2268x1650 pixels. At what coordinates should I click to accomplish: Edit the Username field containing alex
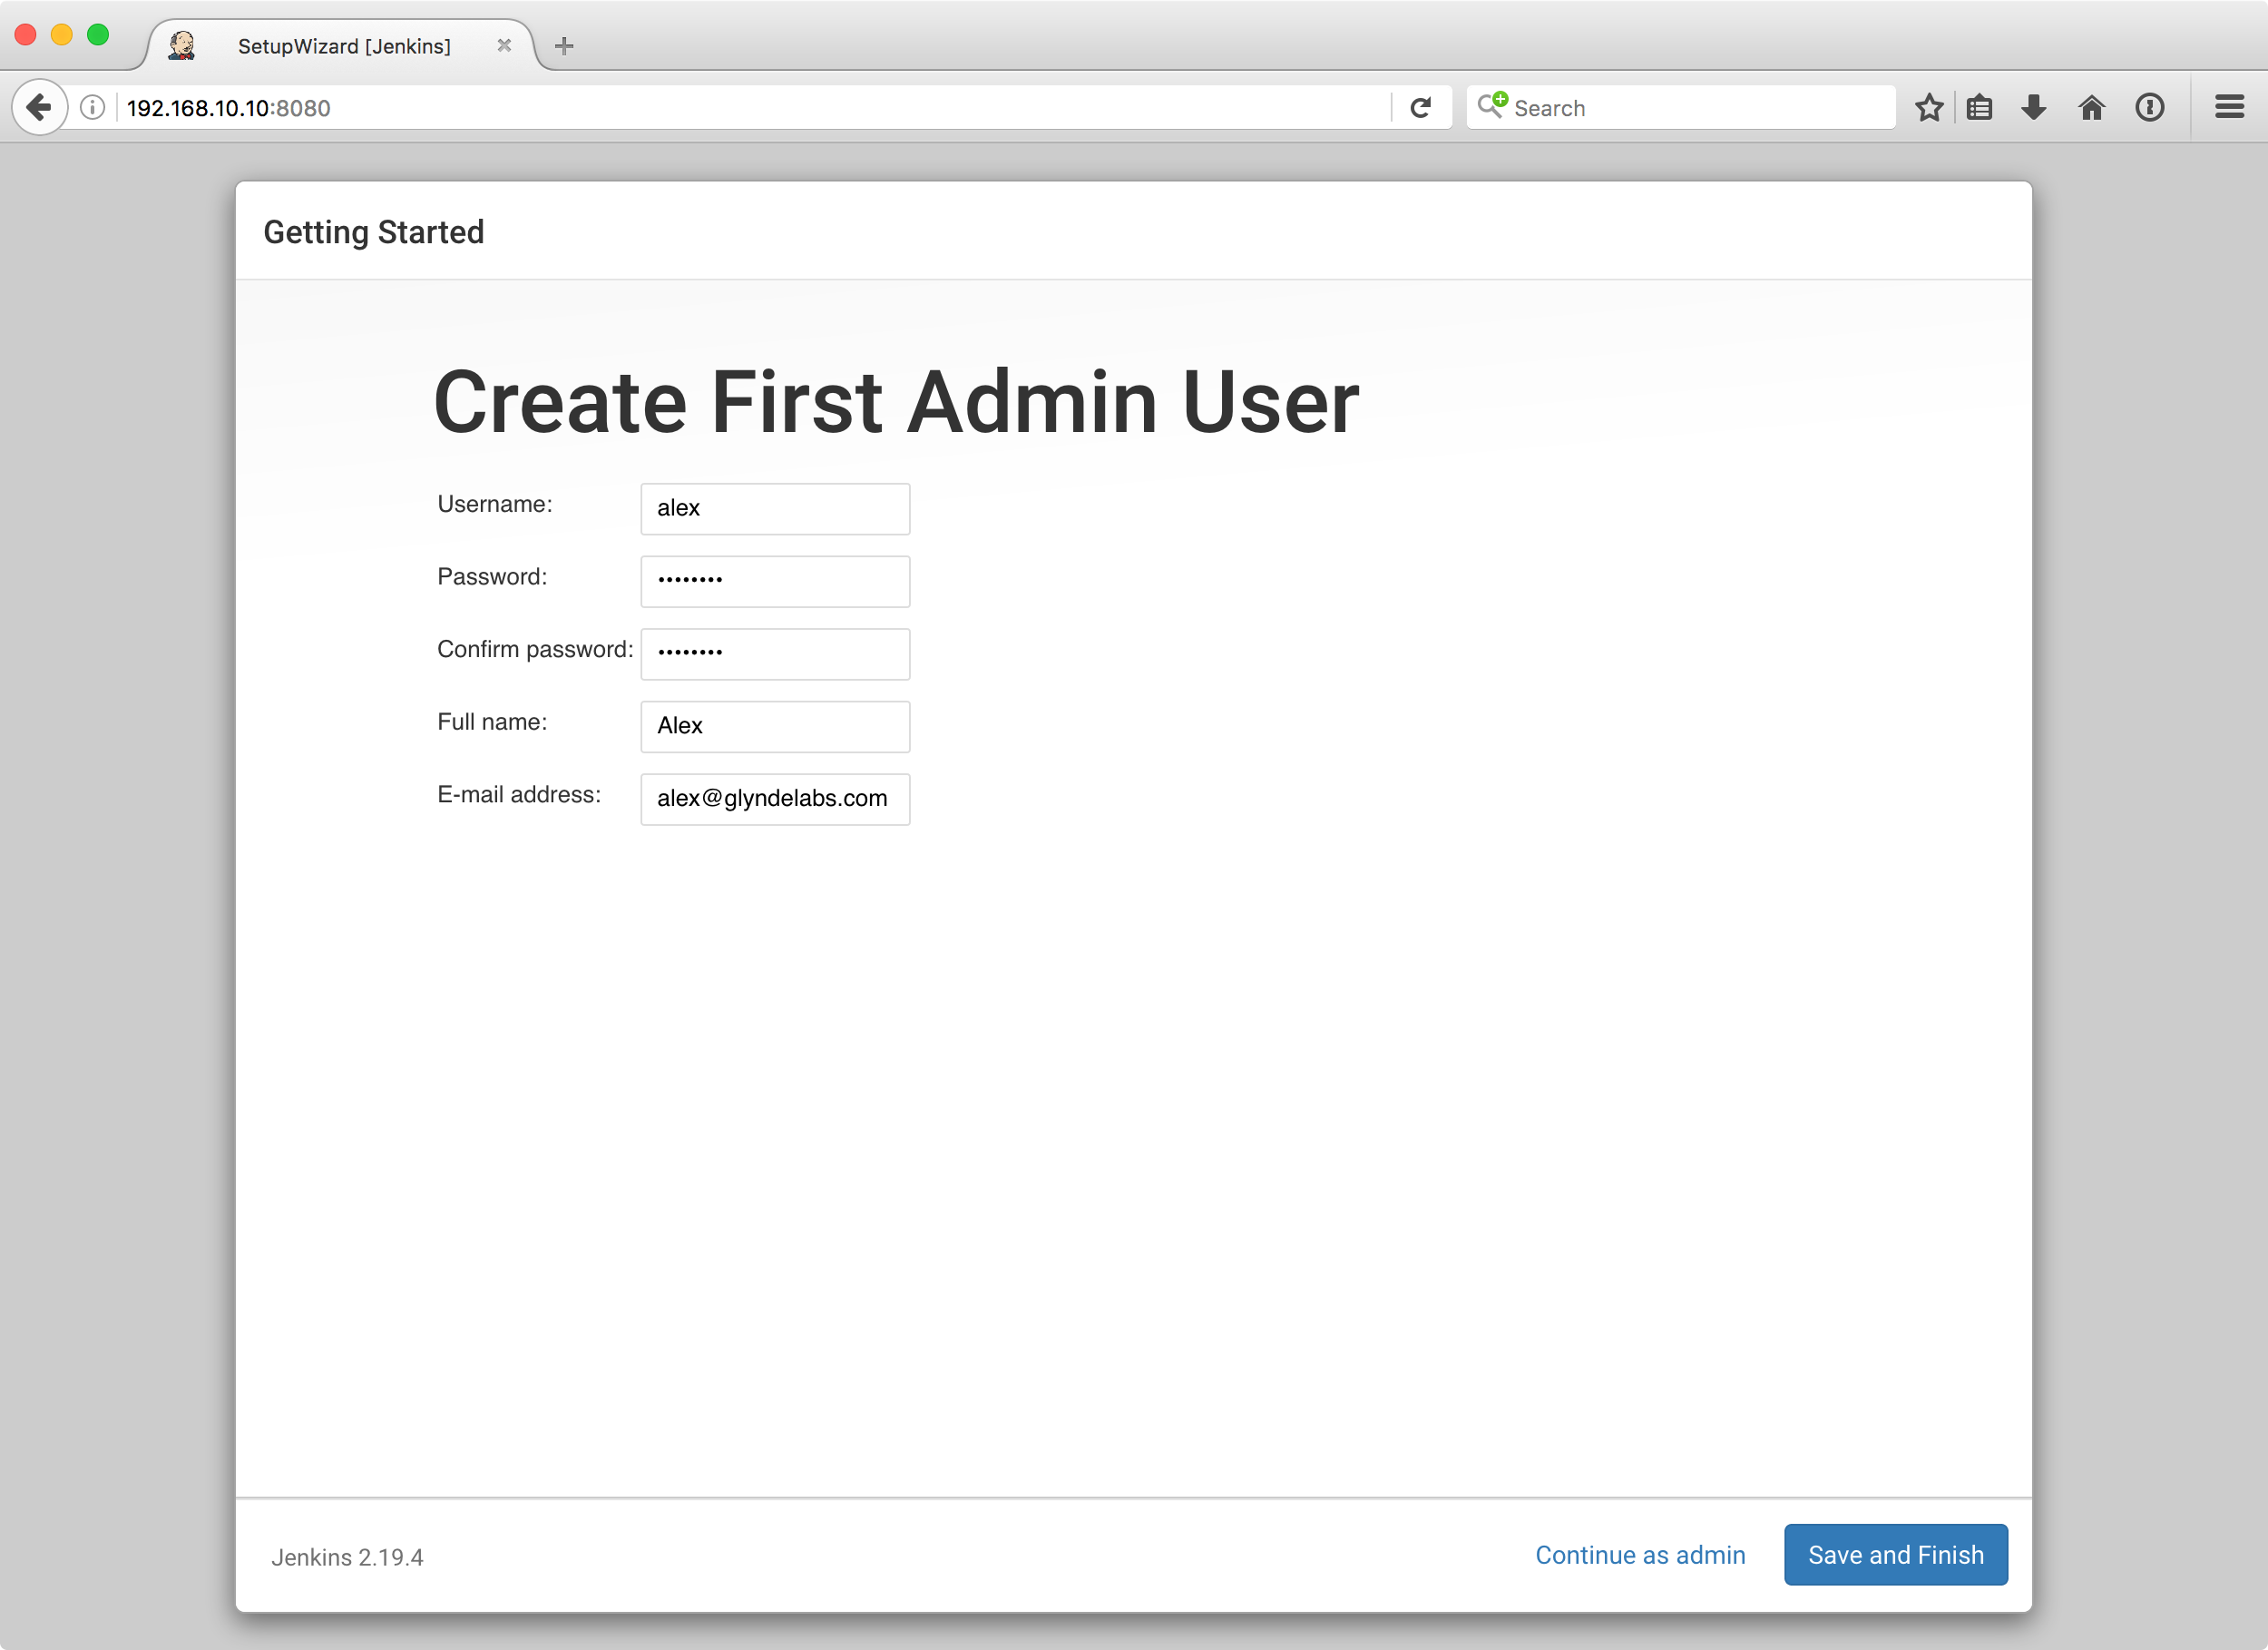tap(775, 508)
